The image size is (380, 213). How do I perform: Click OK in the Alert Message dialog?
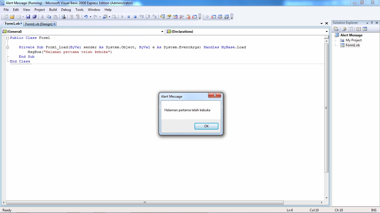(x=206, y=126)
